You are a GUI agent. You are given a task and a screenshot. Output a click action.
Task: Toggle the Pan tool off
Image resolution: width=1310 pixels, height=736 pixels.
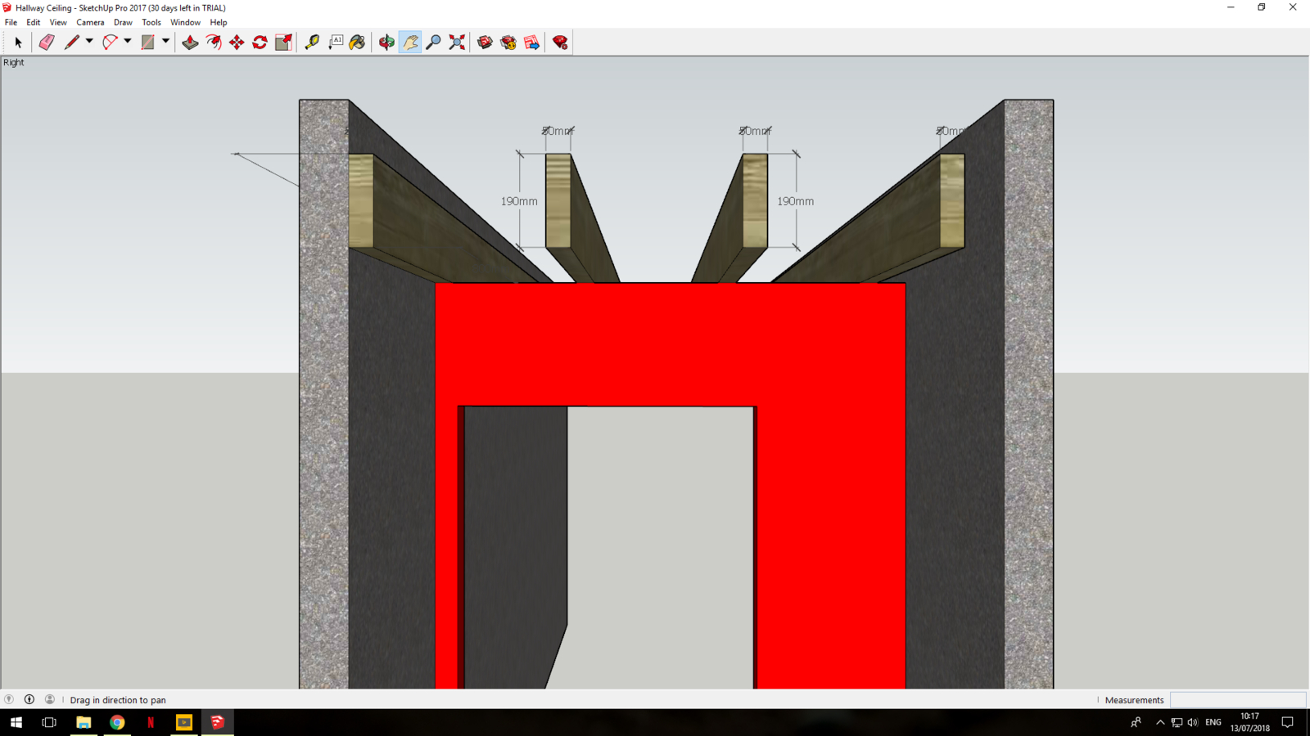pos(409,42)
